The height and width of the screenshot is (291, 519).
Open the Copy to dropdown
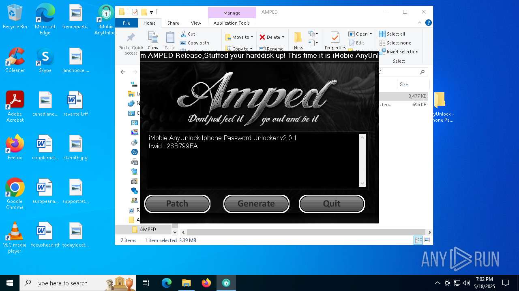(x=239, y=49)
